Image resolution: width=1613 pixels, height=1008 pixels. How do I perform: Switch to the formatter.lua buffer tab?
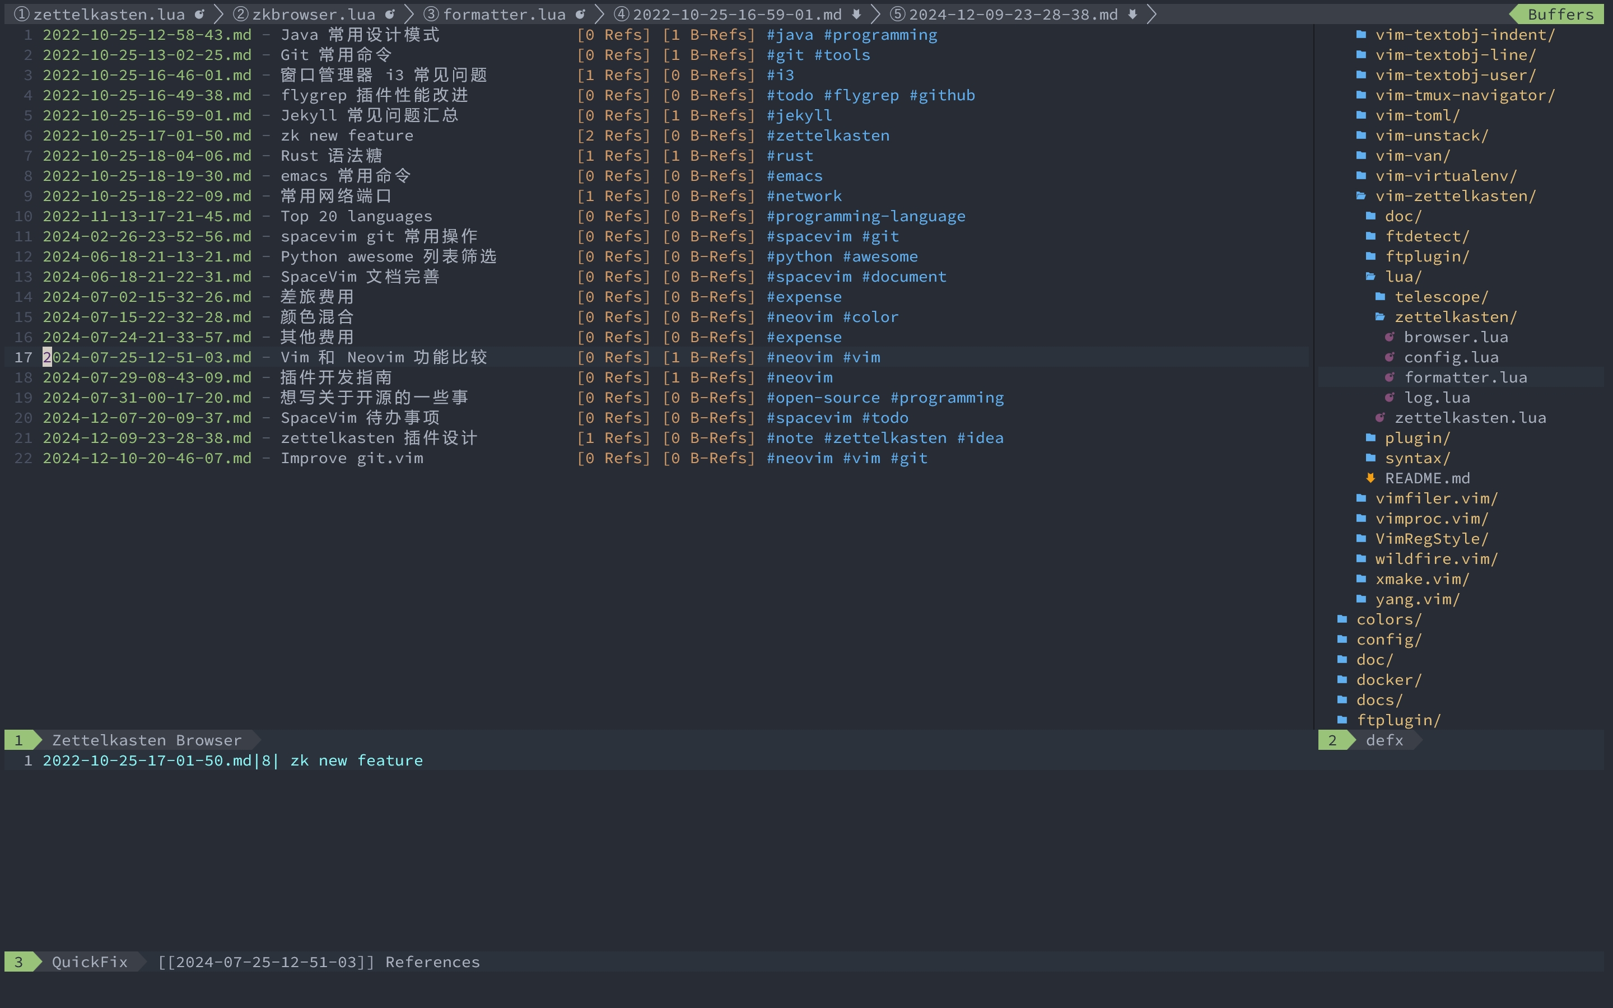click(504, 14)
